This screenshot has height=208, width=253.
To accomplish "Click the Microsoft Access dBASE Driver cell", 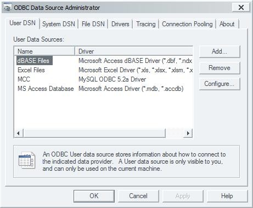I will click(135, 61).
